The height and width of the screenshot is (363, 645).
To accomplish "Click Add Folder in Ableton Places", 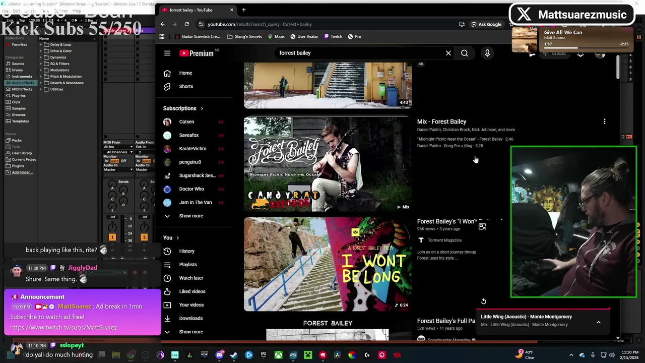I will pyautogui.click(x=22, y=172).
